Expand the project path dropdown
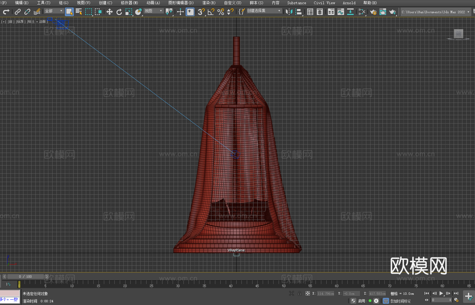Viewport: 475px width, 305px height. pyautogui.click(x=468, y=12)
